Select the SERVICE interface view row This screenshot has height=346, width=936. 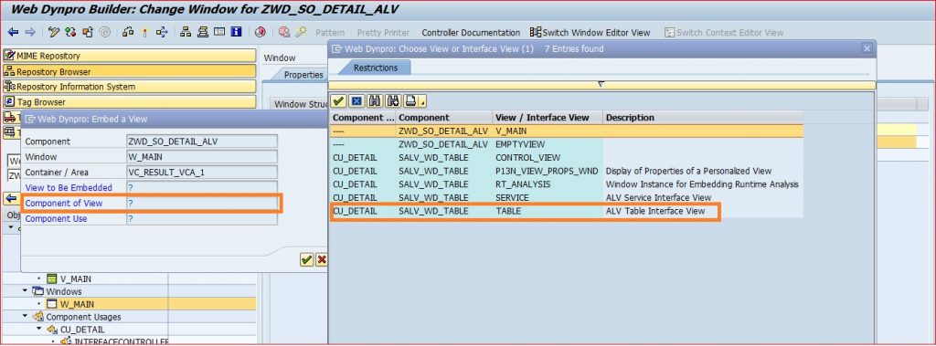point(567,197)
